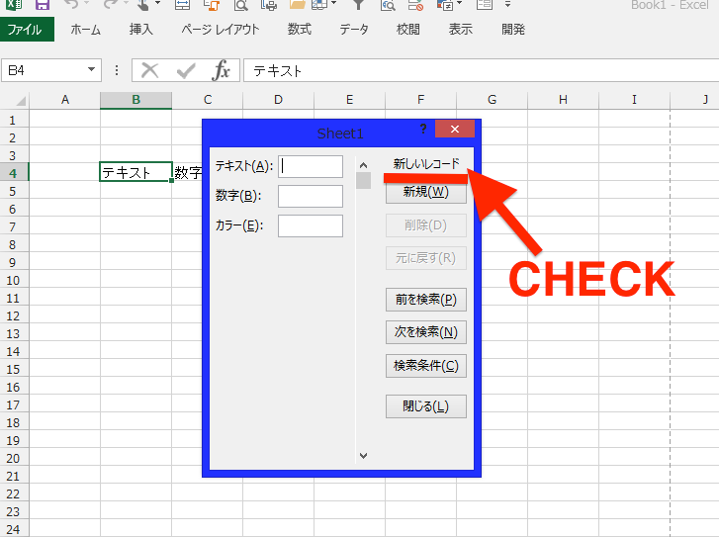
Task: Switch to the 数式 ribbon tab
Action: [299, 30]
